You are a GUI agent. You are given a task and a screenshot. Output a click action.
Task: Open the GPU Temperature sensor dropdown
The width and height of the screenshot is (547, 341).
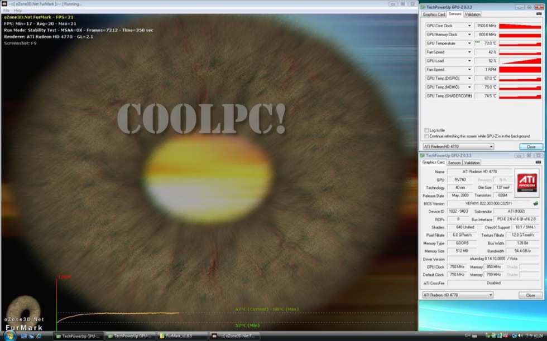pos(469,43)
